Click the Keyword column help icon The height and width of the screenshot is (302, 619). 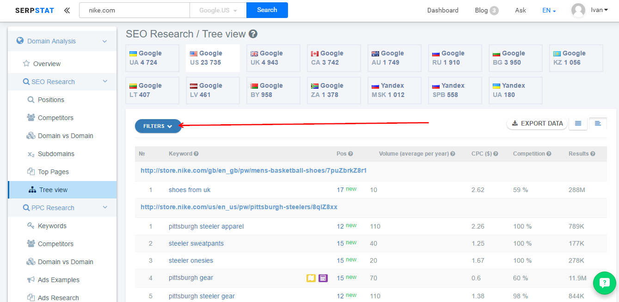click(x=196, y=154)
